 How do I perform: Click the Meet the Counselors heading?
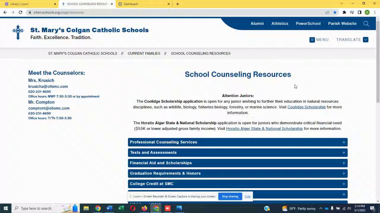pos(56,73)
